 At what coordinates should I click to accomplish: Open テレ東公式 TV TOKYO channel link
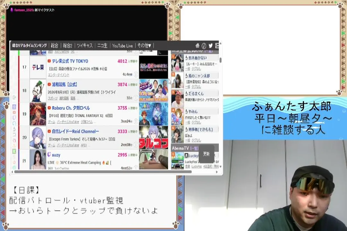[x=70, y=61]
